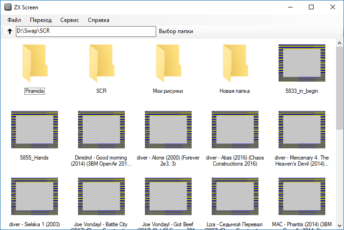Click the diver - Sielska 1 (2003) file name
Image resolution: width=344 pixels, height=230 pixels.
(x=35, y=224)
